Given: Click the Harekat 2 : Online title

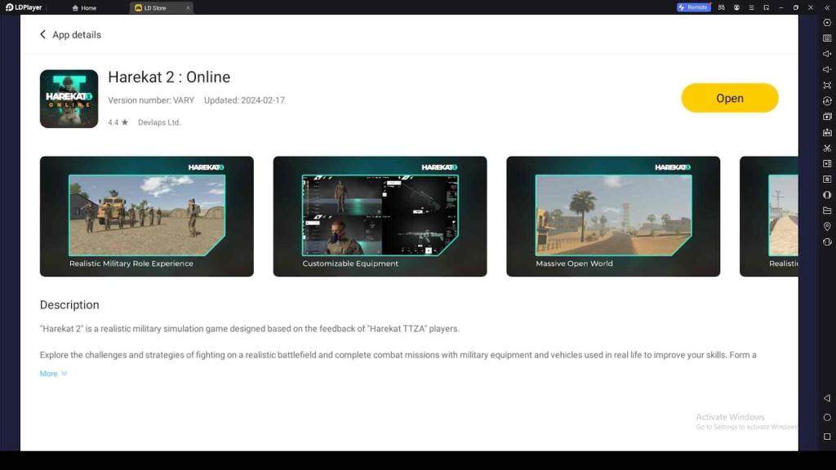Looking at the screenshot, I should (x=169, y=78).
